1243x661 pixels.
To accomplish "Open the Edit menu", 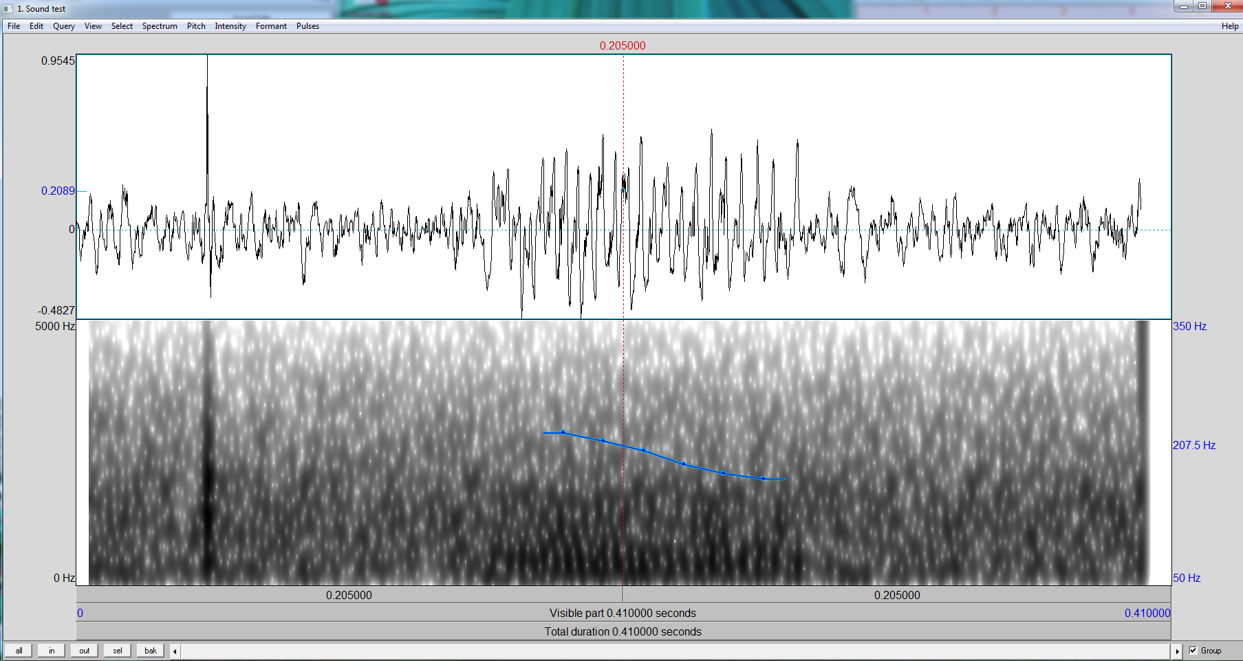I will 36,26.
